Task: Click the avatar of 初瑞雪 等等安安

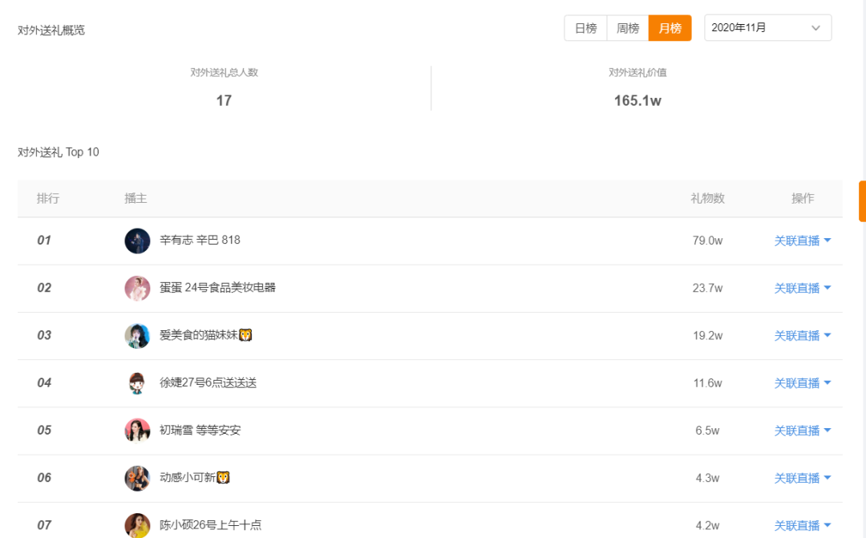Action: click(x=138, y=431)
